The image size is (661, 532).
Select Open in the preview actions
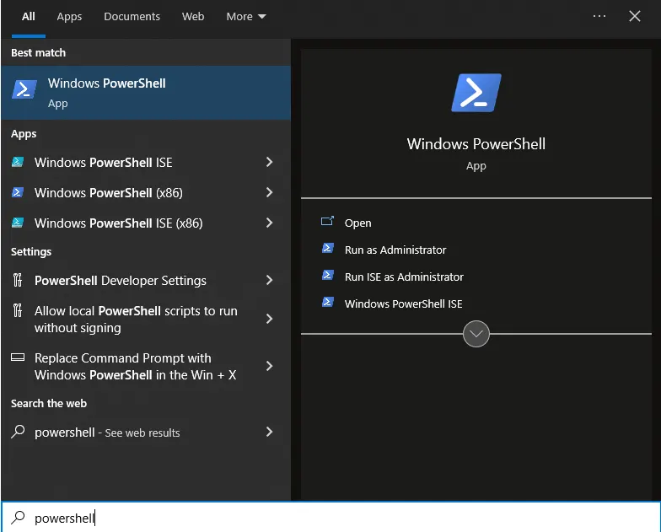(x=357, y=223)
